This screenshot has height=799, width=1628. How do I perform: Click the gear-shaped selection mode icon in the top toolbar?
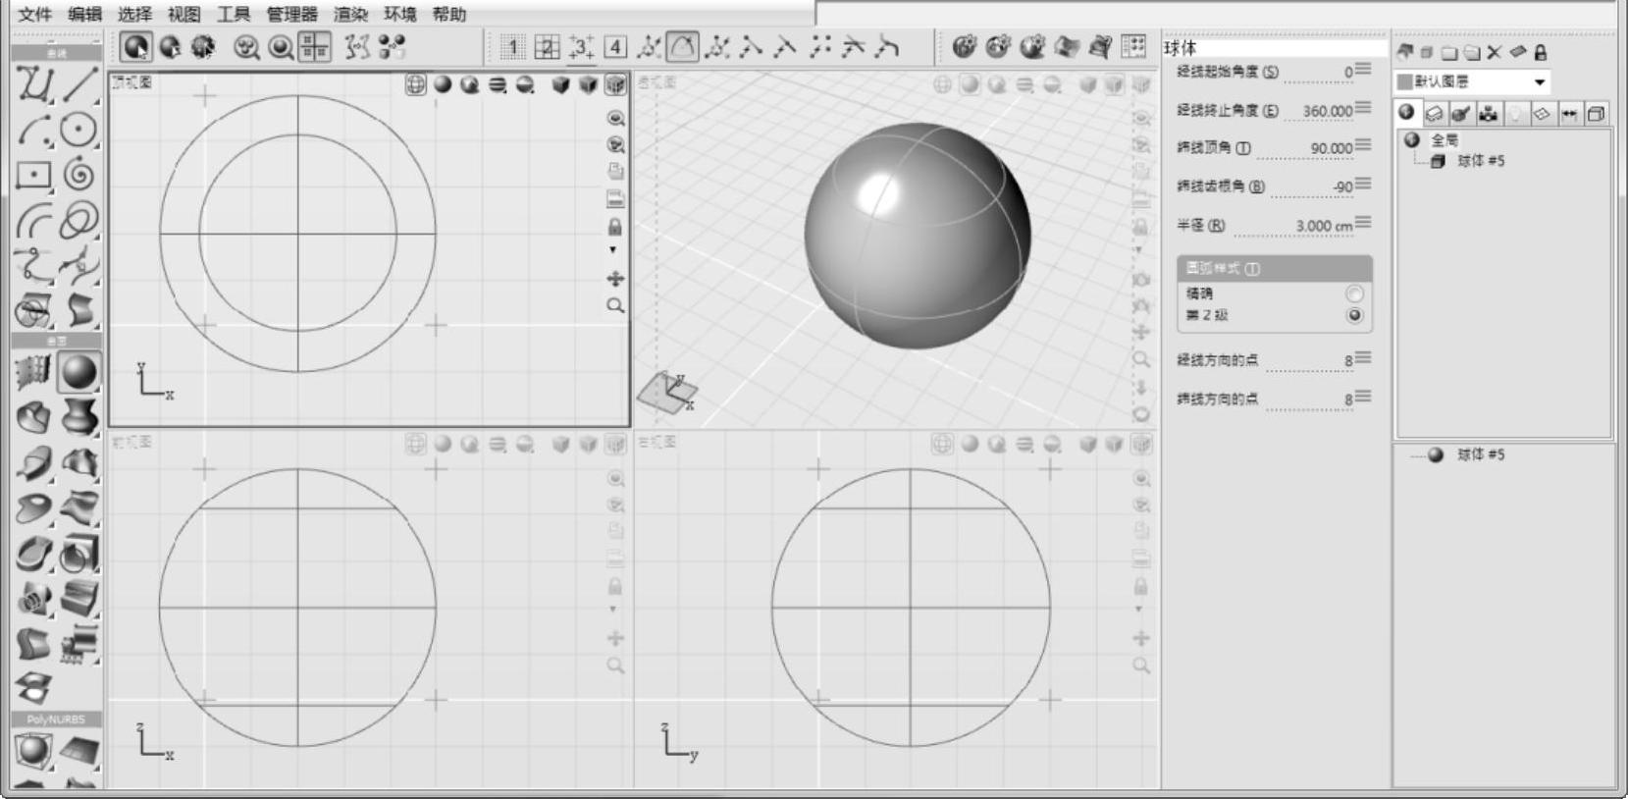point(203,46)
